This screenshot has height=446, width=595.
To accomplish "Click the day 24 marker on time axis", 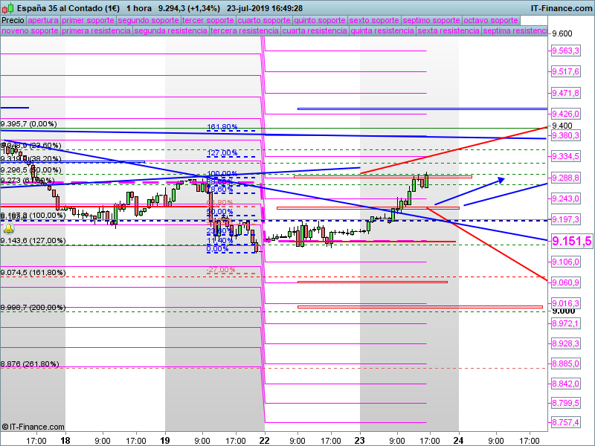I will pos(459,440).
